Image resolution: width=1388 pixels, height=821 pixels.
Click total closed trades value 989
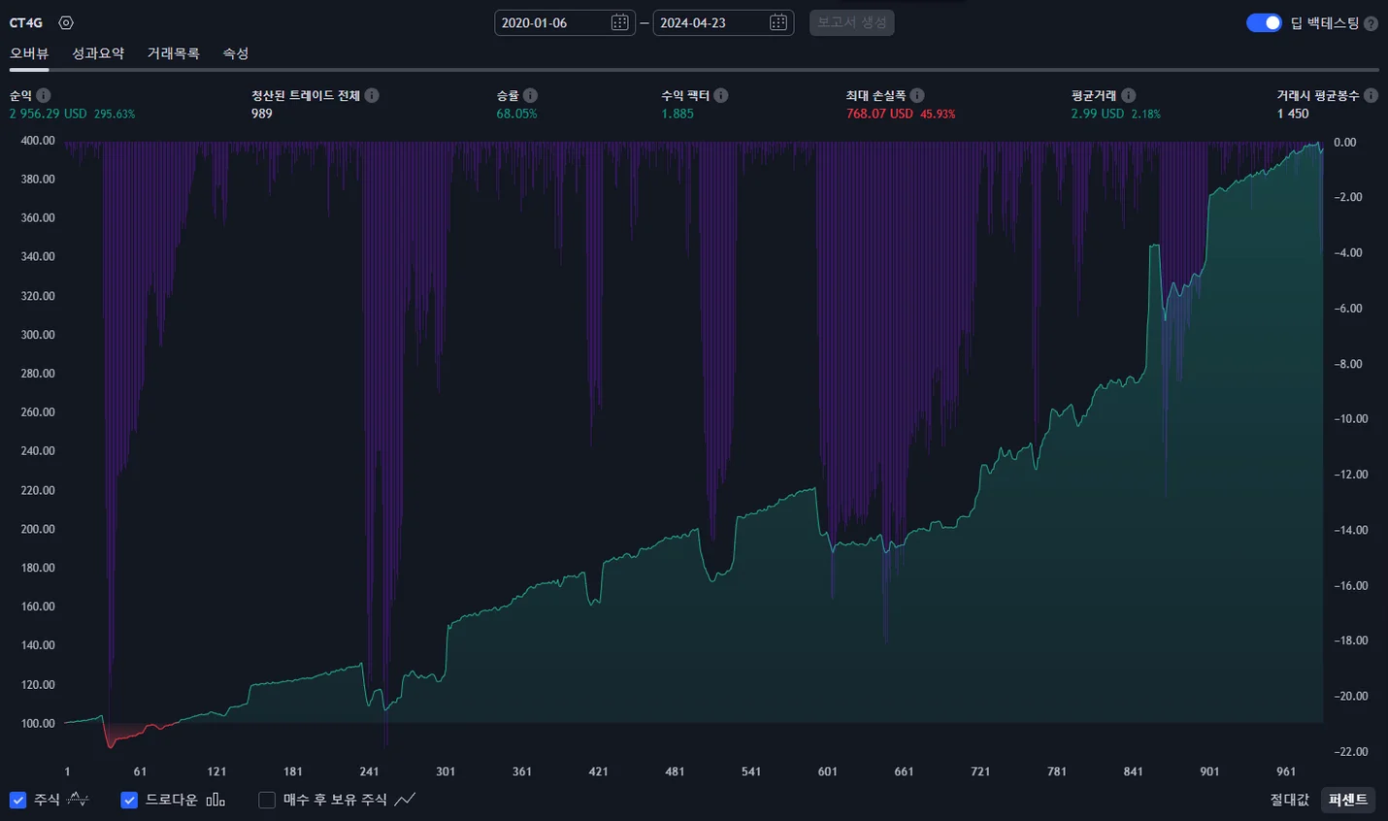pos(262,114)
